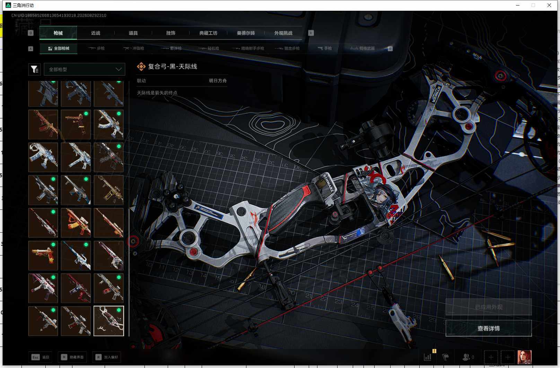
Task: Open the 挂饰 tab
Action: (170, 33)
